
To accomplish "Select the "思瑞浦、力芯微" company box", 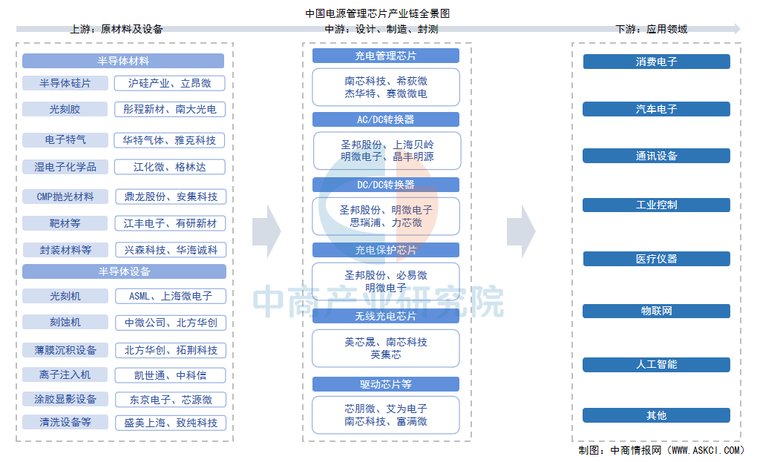I will click(x=386, y=216).
